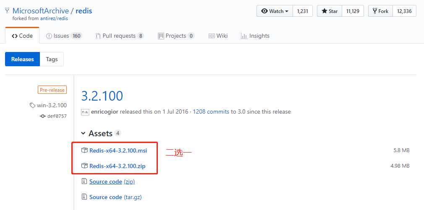Viewport: 424px width, 210px height.
Task: Click the package icon beside Redis-x64-3.2.100.zip
Action: [85, 166]
